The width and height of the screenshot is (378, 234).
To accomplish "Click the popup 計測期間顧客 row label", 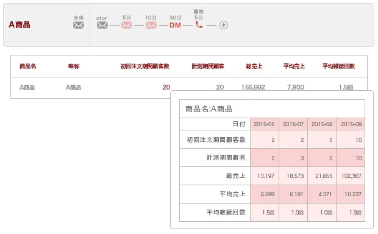I will pyautogui.click(x=226, y=158).
